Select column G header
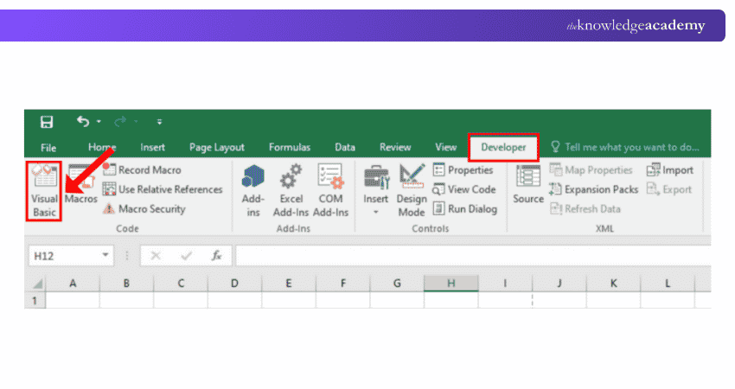This screenshot has width=735, height=389. pos(397,283)
